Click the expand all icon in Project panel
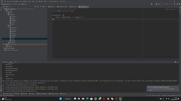This screenshot has height=101, width=181. click(x=38, y=7)
